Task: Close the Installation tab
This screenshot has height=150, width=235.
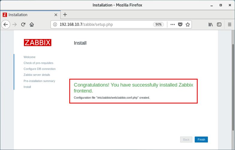Action: click(56, 15)
